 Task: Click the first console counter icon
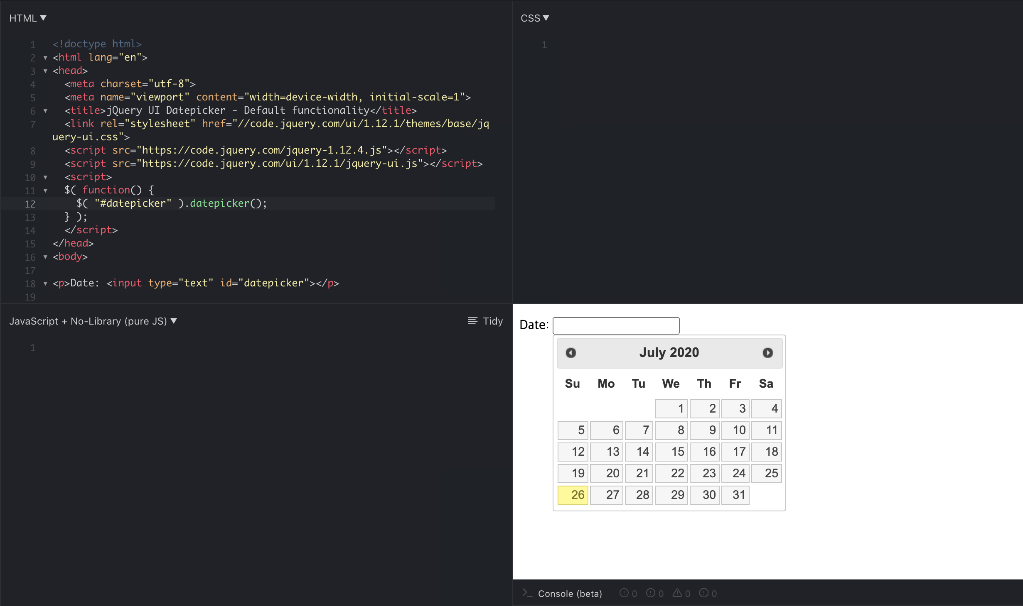point(624,593)
